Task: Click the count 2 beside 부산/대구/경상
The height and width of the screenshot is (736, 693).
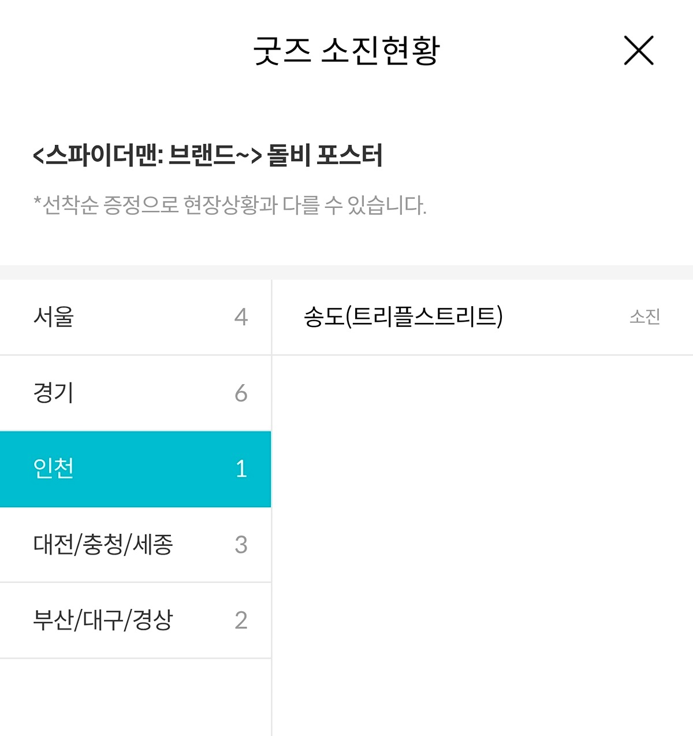Action: (241, 620)
